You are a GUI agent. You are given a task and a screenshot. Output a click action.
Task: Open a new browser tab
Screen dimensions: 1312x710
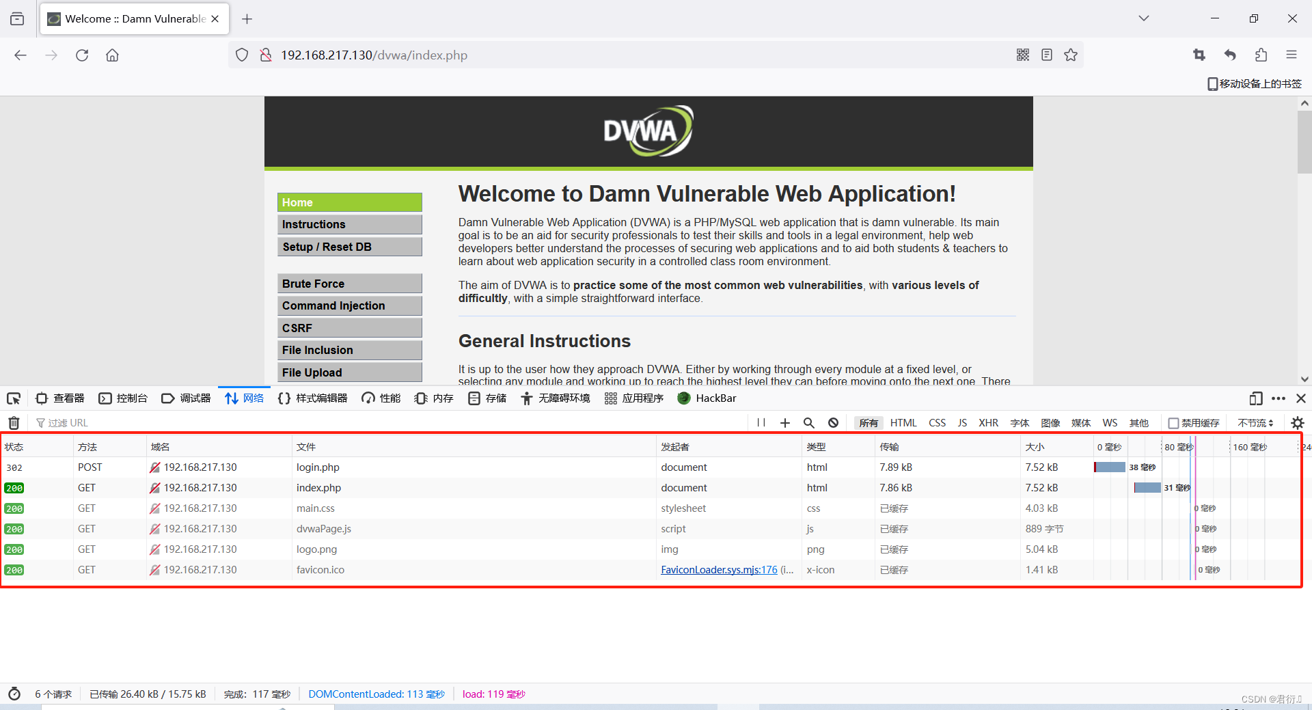click(247, 19)
